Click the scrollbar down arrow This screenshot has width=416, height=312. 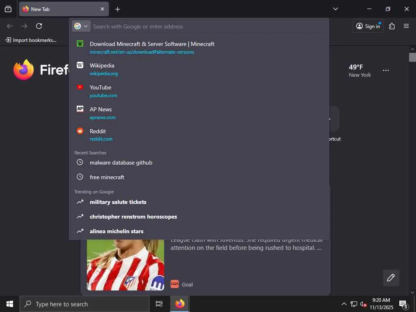pyautogui.click(x=412, y=292)
